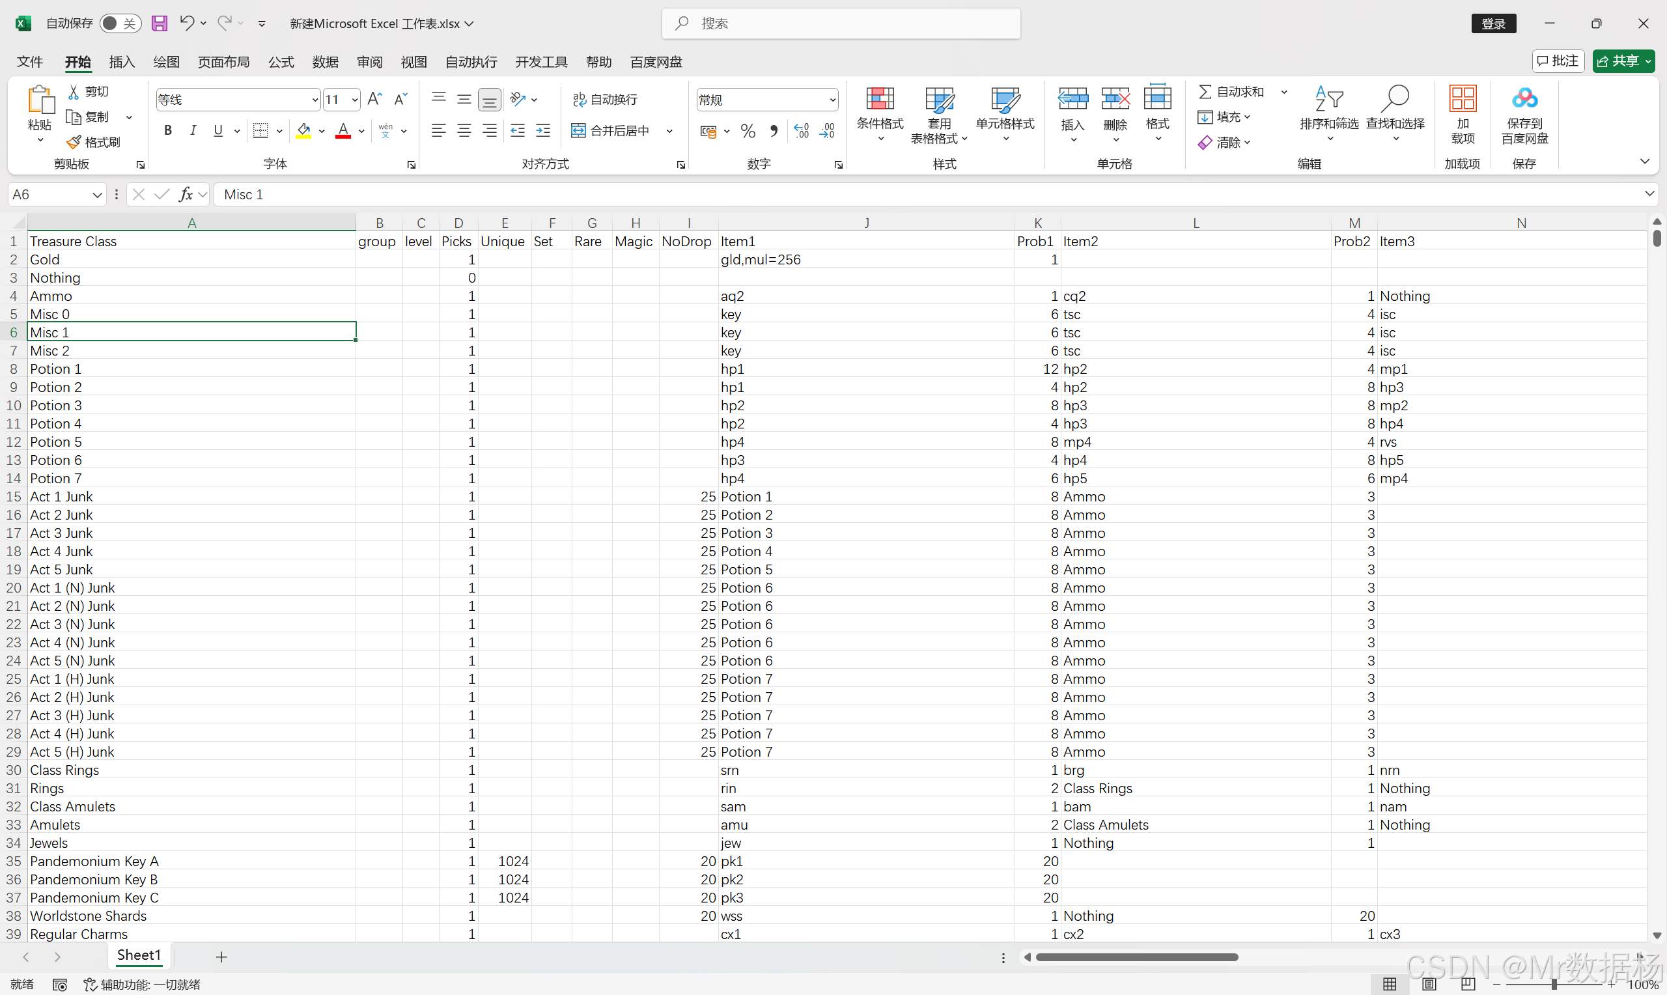Click the increase font size icon

pos(375,99)
